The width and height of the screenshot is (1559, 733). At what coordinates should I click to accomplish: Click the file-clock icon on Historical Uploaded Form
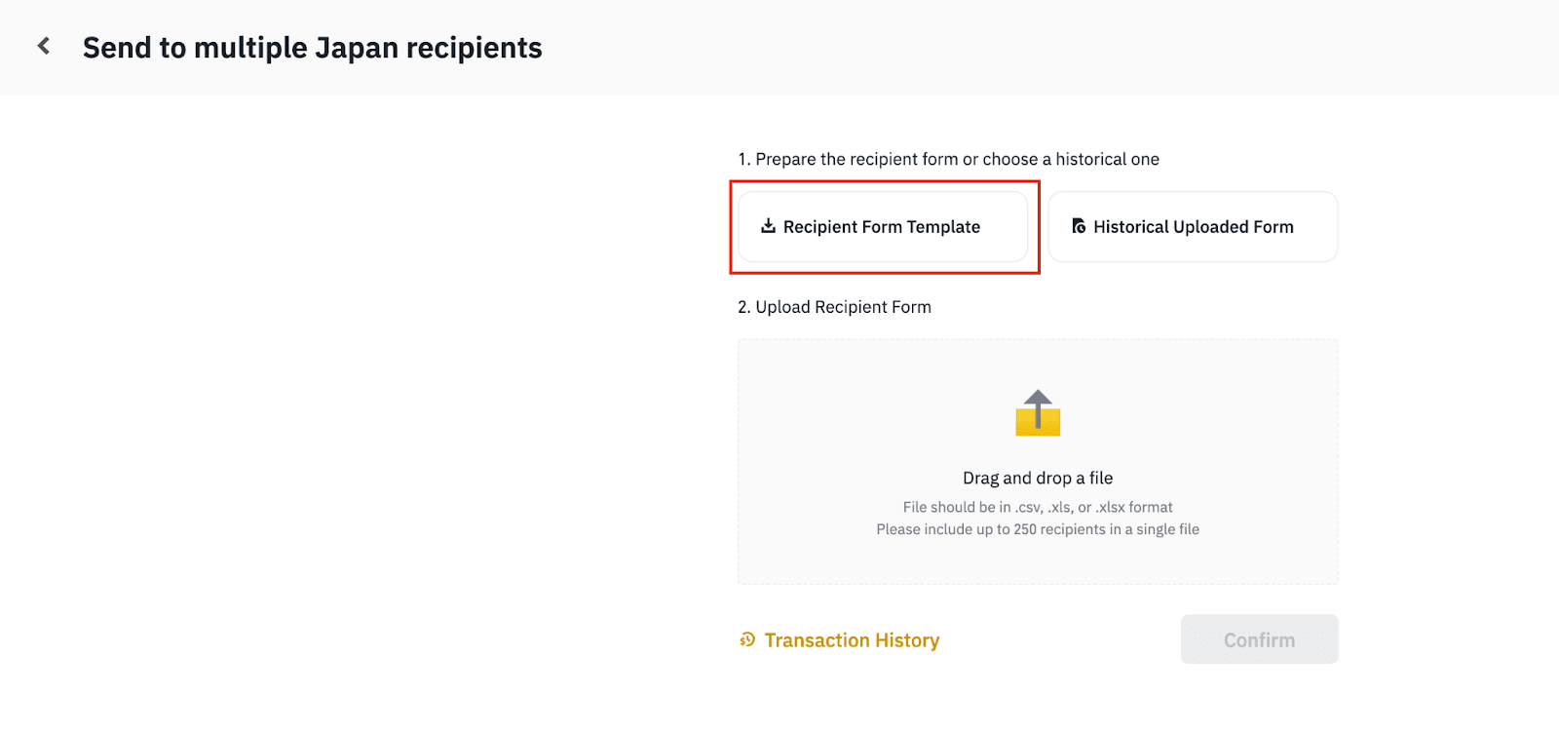click(1079, 226)
